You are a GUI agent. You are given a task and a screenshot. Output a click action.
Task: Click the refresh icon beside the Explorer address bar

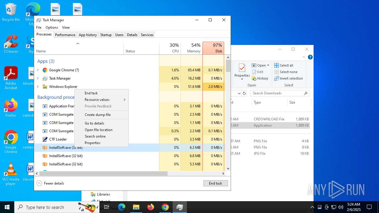coord(244,93)
